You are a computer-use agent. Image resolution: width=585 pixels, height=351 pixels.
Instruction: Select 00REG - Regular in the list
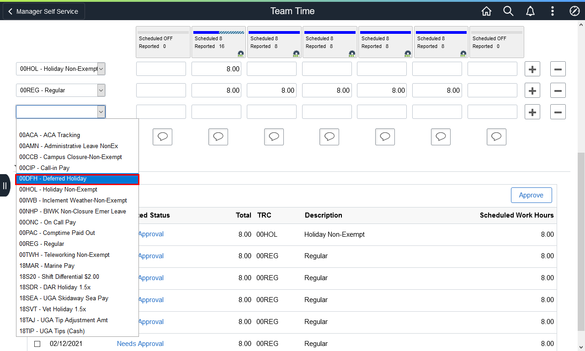[x=77, y=244]
